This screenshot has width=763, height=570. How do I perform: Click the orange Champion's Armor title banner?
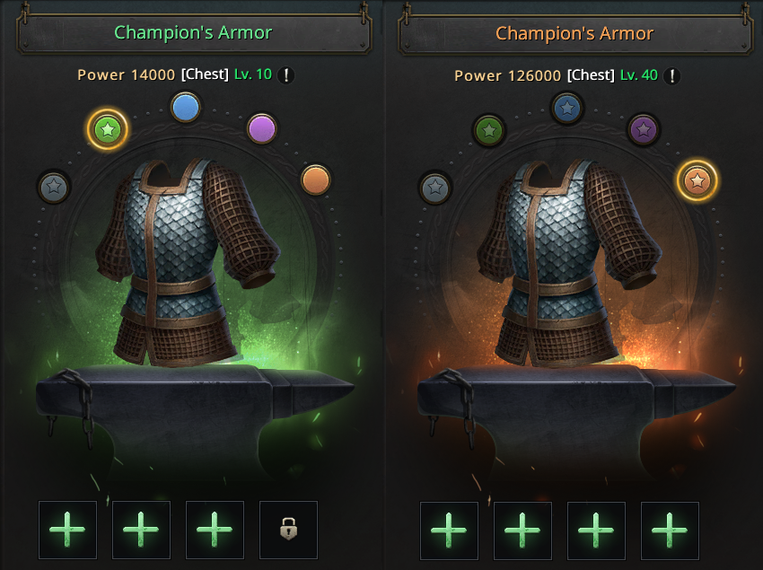574,33
